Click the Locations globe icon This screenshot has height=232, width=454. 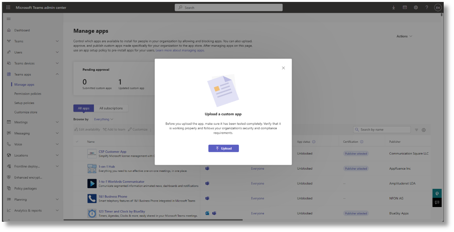pyautogui.click(x=9, y=155)
